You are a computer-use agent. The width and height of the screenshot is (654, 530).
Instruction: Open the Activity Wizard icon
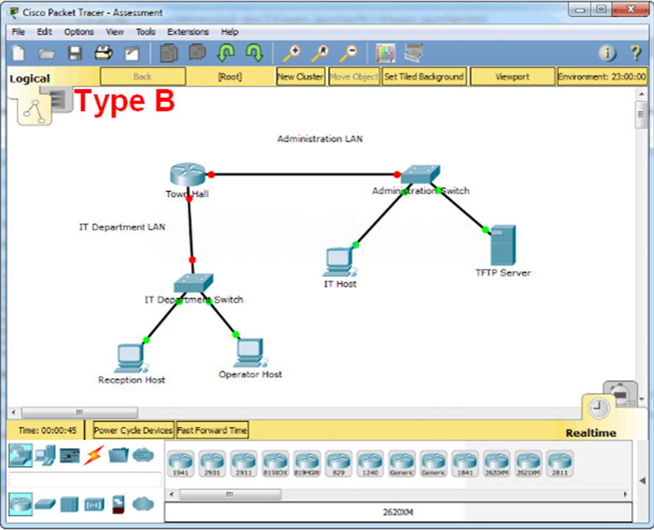point(132,53)
